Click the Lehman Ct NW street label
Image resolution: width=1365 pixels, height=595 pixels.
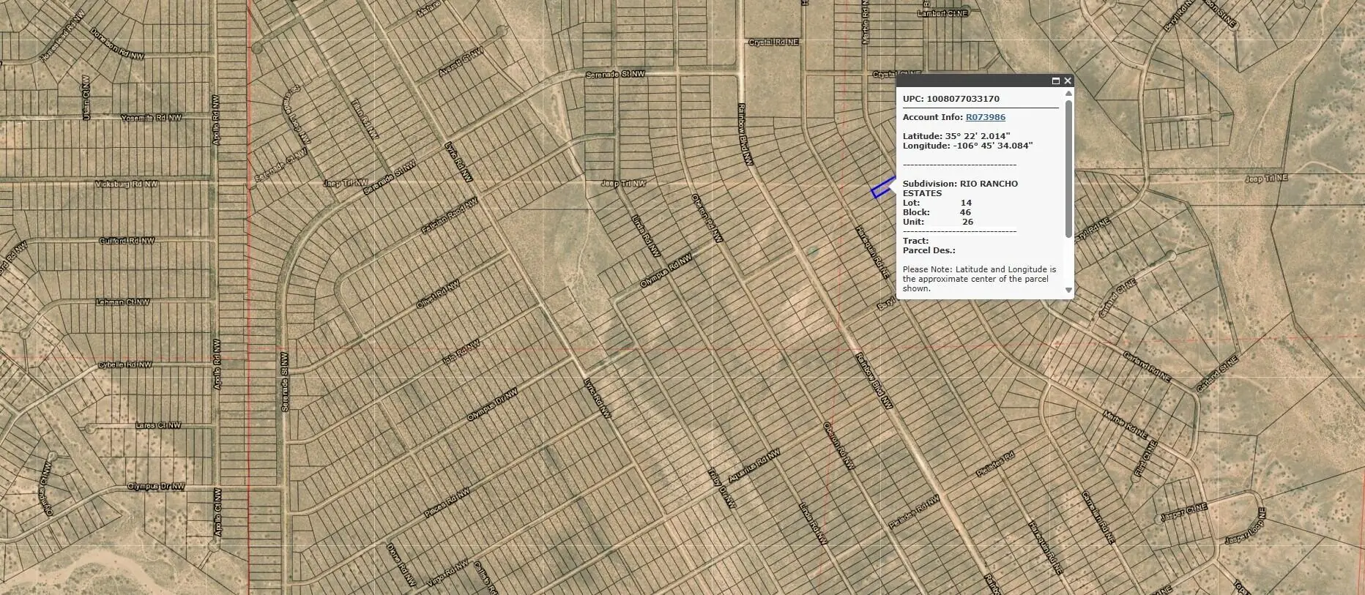coord(122,302)
